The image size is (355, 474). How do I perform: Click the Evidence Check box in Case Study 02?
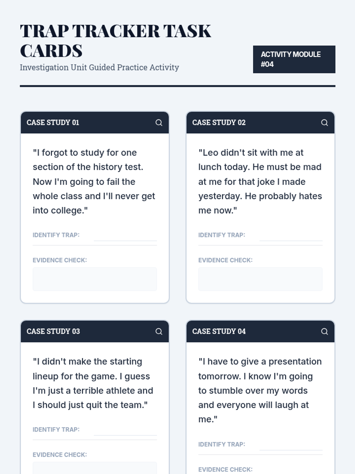[260, 279]
